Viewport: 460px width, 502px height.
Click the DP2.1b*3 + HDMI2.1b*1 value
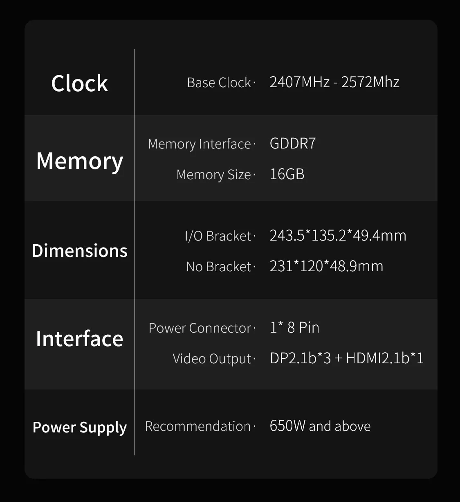point(347,358)
